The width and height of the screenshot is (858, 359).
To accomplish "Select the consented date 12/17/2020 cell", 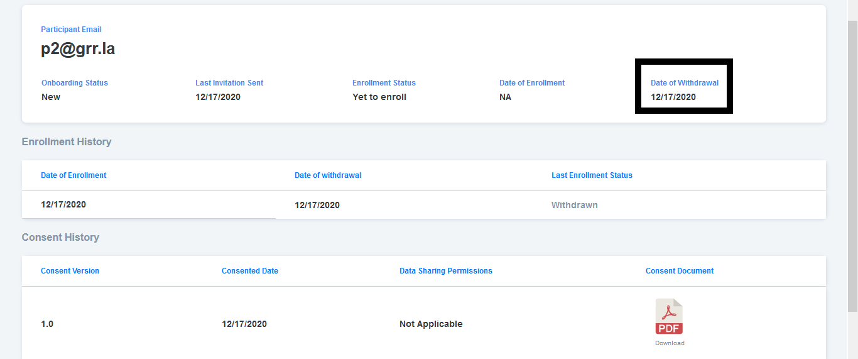I will 244,324.
